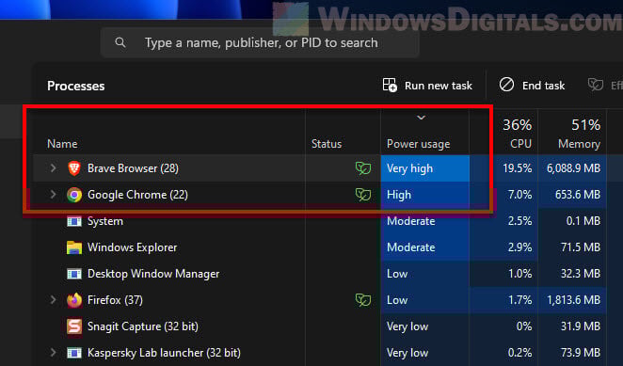This screenshot has width=623, height=366.
Task: Click the Desktop Window Manager icon
Action: point(74,274)
